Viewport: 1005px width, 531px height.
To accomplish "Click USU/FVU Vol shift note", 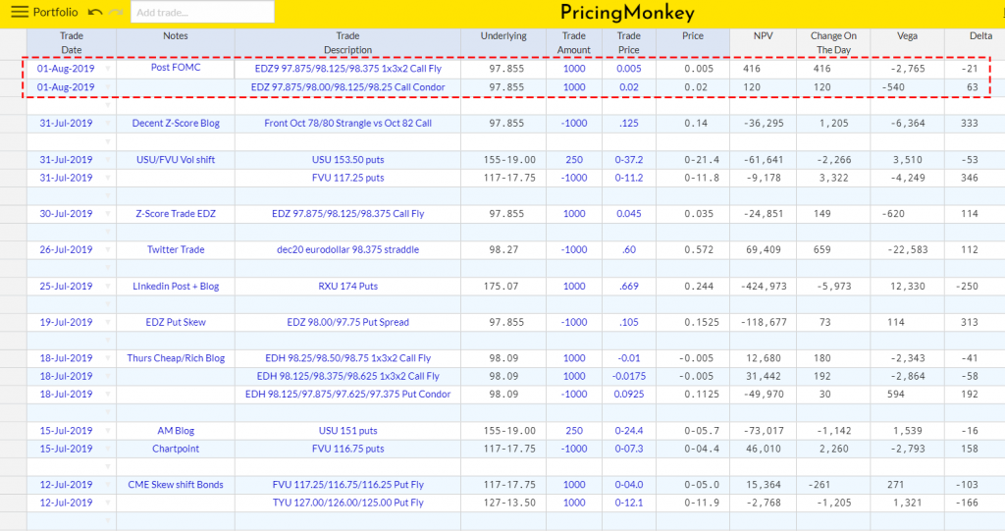I will click(176, 160).
